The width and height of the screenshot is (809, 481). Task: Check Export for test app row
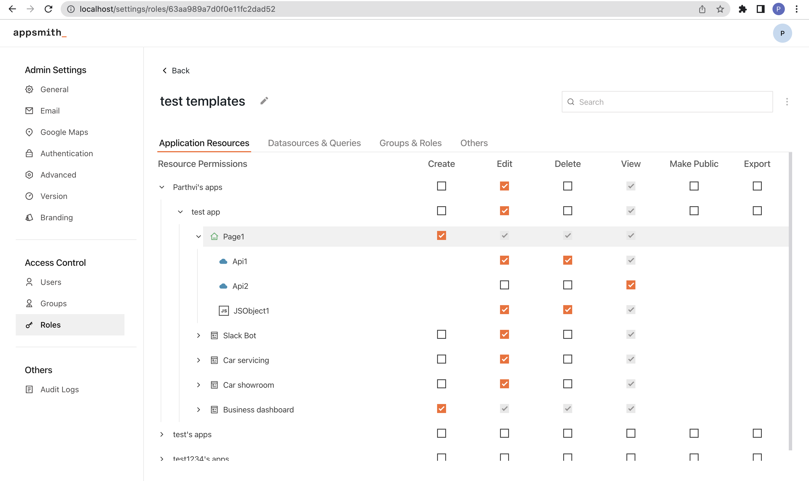[757, 211]
